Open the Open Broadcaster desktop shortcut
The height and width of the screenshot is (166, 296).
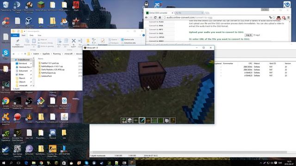pos(29,102)
